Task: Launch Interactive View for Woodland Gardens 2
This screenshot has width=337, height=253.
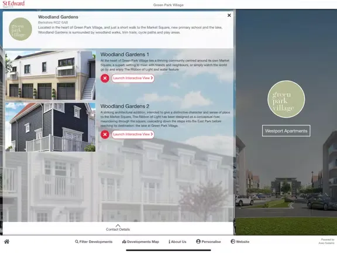Action: [133, 134]
